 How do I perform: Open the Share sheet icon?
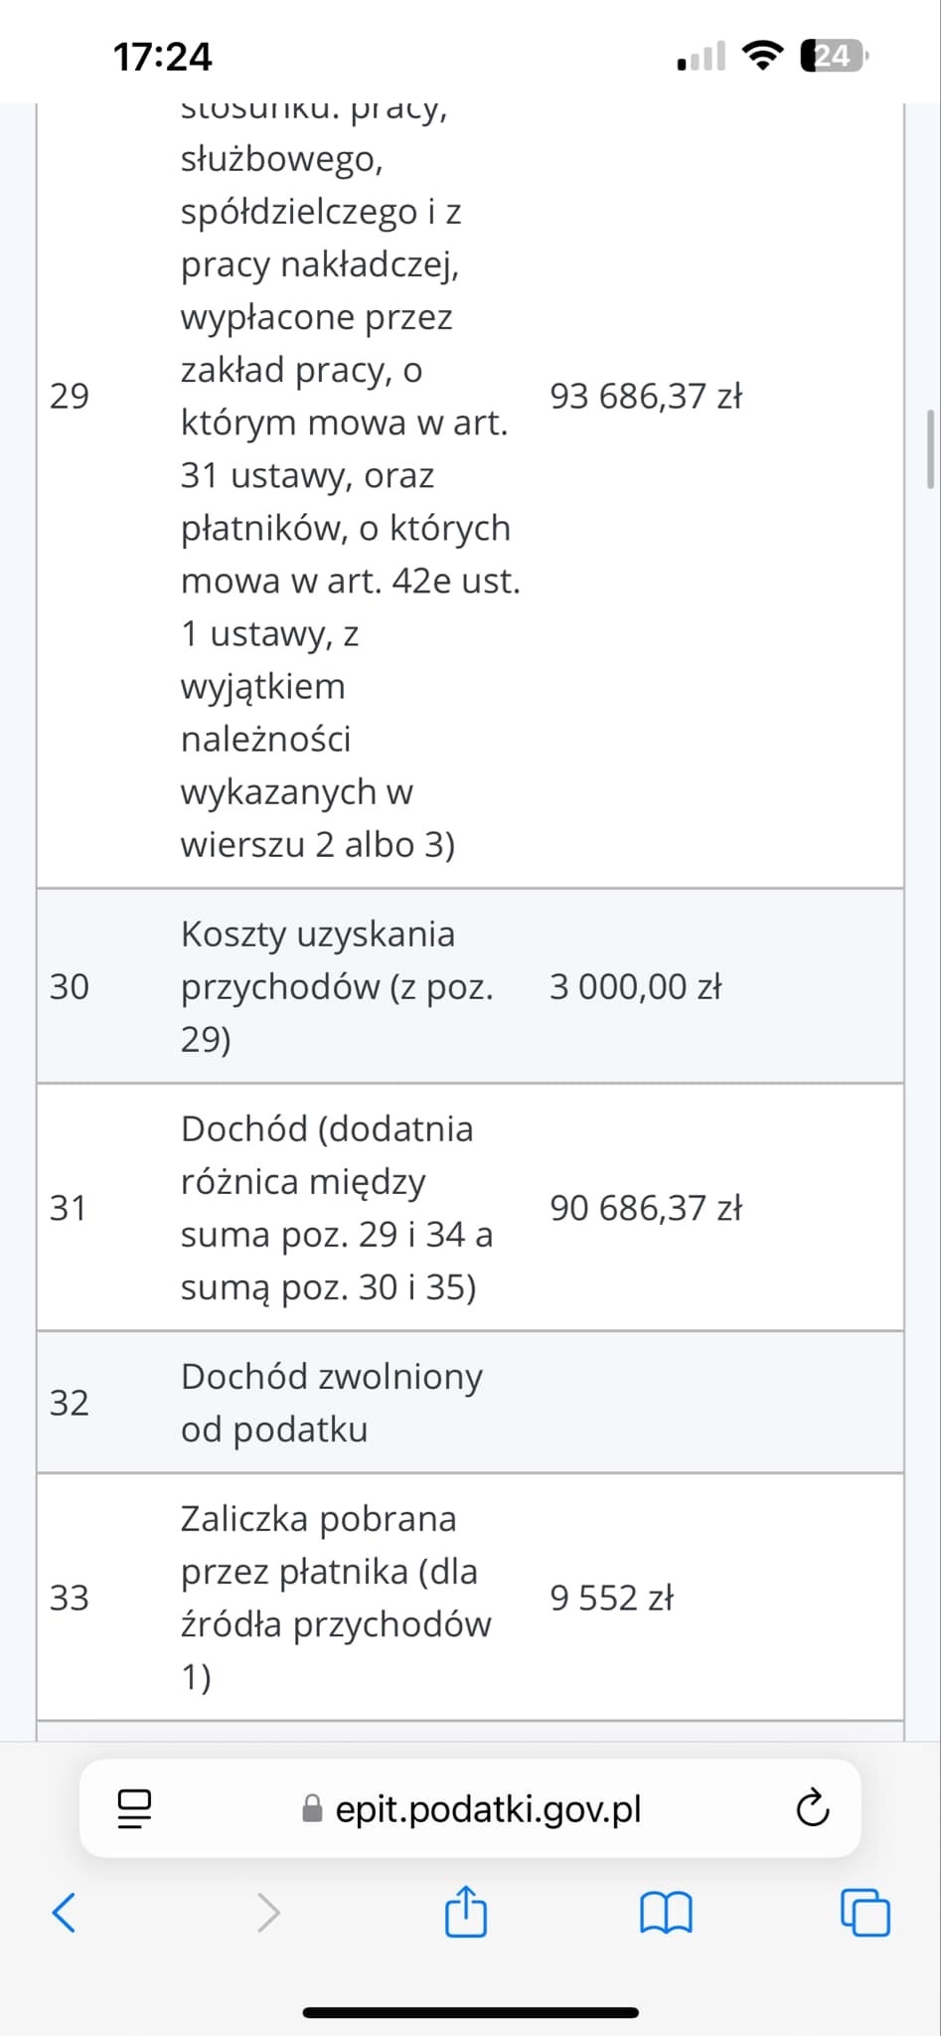(x=466, y=1911)
